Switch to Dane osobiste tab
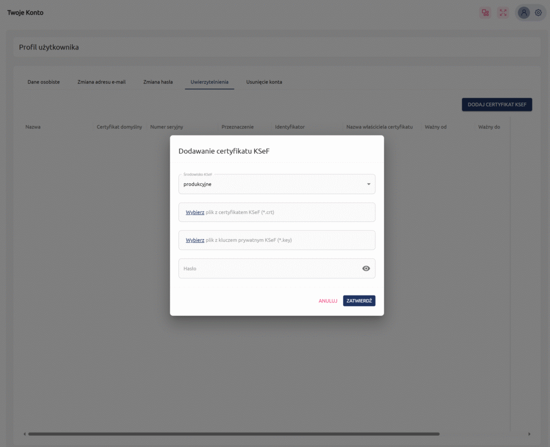The image size is (550, 447). coord(44,82)
